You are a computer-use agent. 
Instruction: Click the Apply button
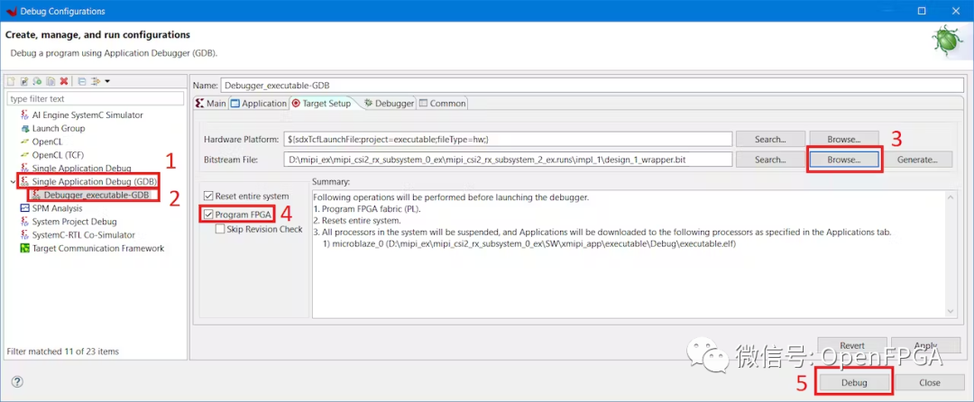tap(925, 345)
